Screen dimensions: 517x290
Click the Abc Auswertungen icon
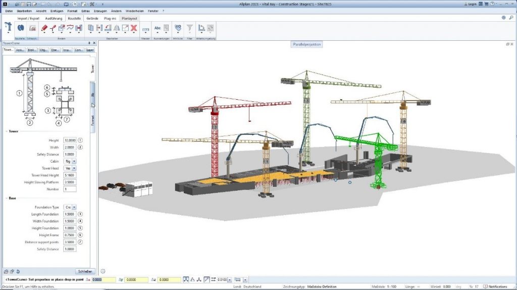pos(157,29)
